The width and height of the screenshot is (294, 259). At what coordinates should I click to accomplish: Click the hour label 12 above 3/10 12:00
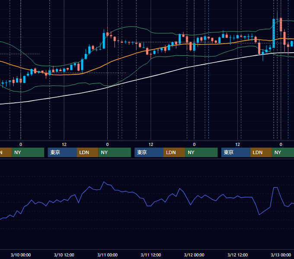64,145
